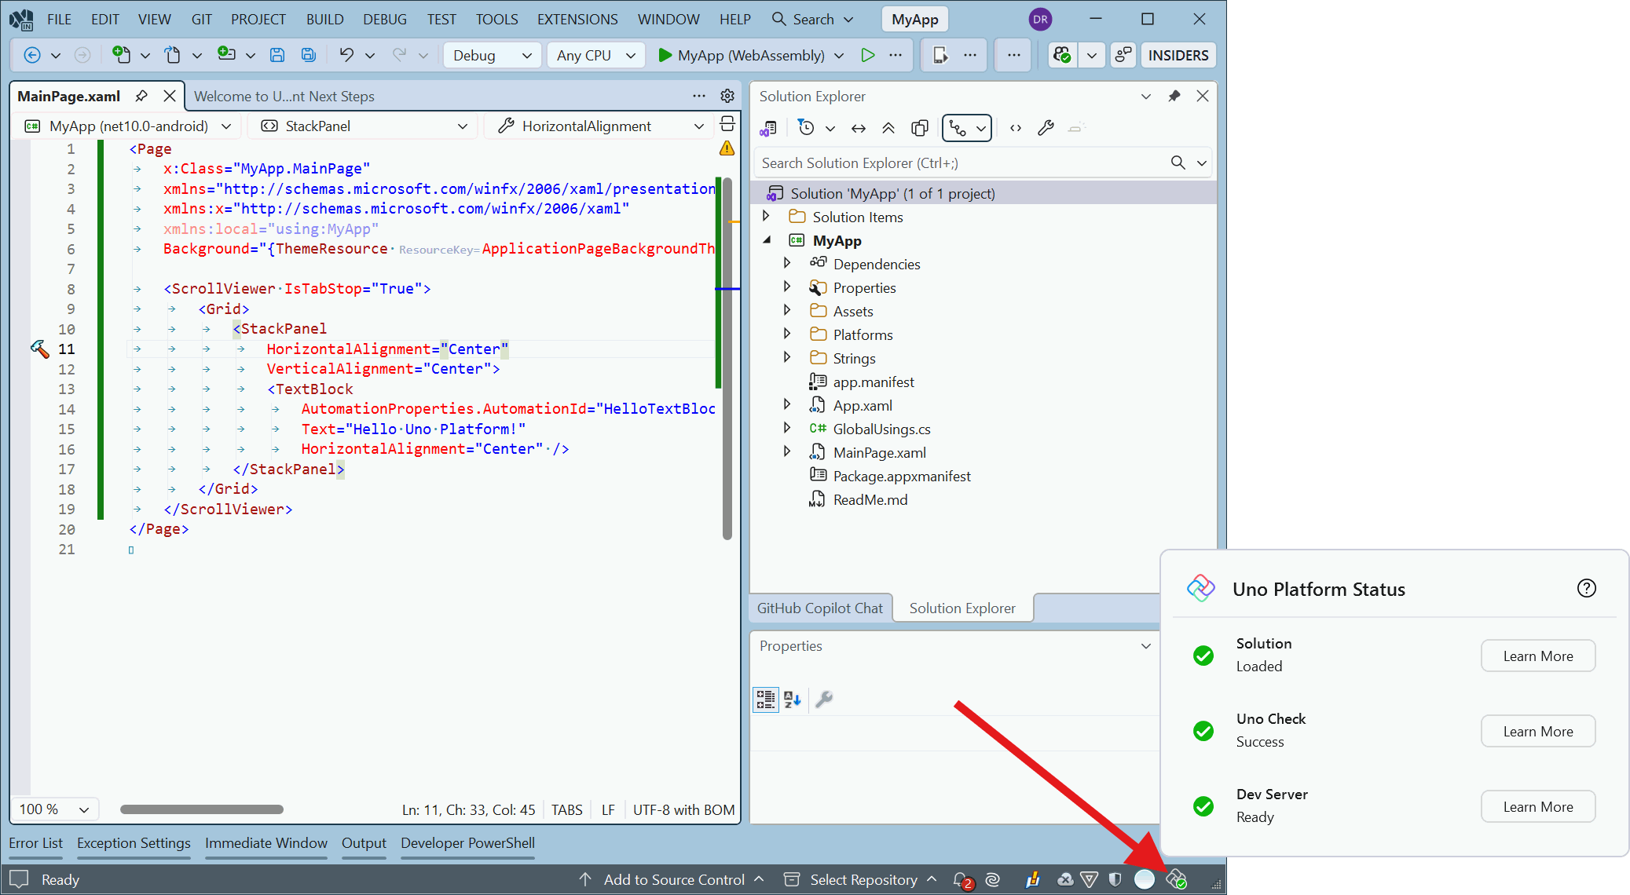Click the Save All toolbar icon
This screenshot has height=895, width=1630.
coord(309,55)
